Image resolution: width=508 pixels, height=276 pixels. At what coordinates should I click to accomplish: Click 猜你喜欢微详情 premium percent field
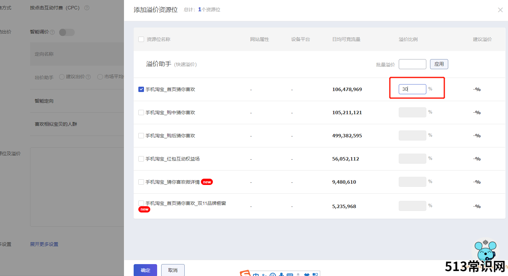pyautogui.click(x=412, y=182)
